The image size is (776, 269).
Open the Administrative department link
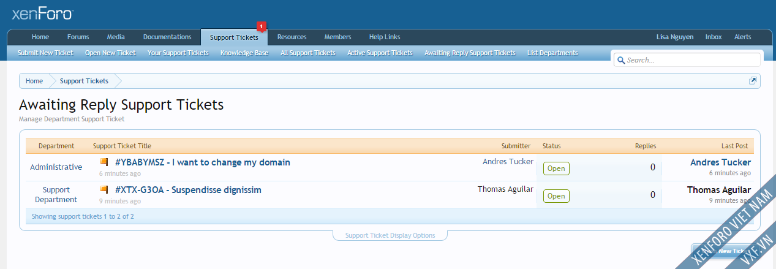click(56, 167)
